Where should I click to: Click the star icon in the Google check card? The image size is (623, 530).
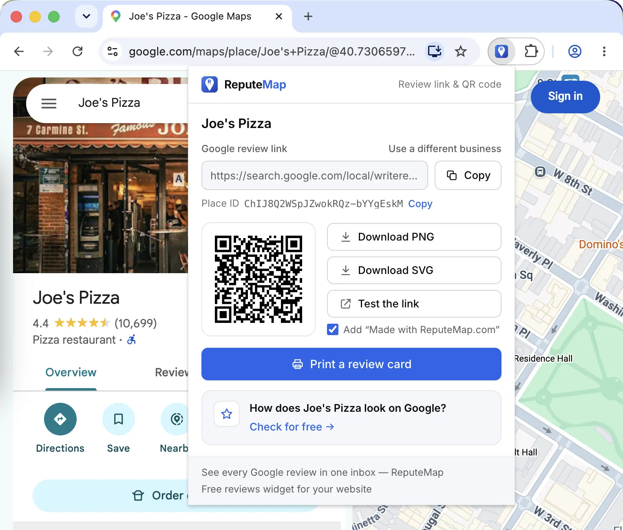click(x=227, y=414)
